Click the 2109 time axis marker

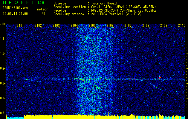pos(164,25)
